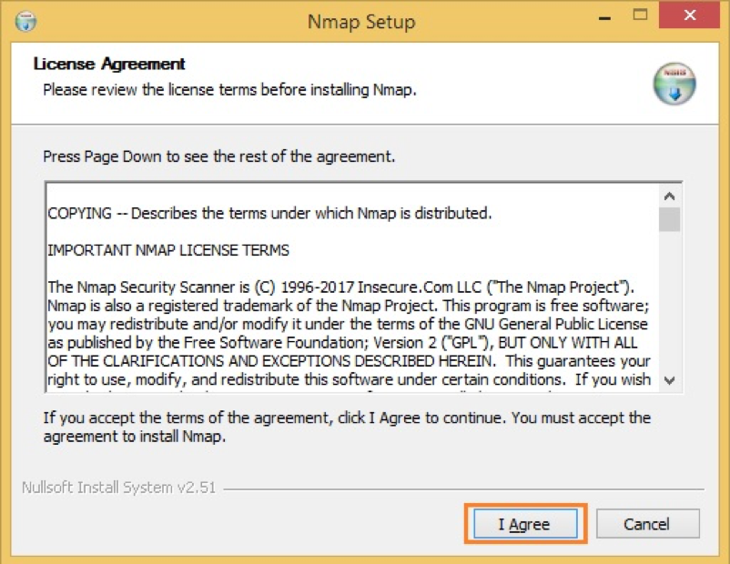Click the Nmap Setup title bar text
The image size is (730, 564).
364,21
